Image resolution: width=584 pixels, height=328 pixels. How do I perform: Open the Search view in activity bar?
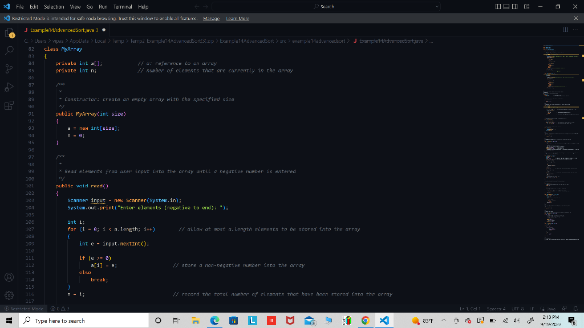pos(9,50)
